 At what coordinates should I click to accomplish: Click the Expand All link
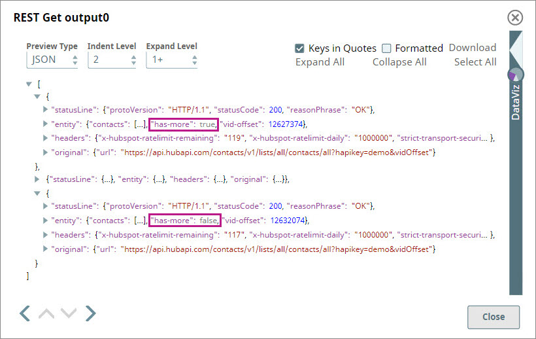[x=320, y=62]
